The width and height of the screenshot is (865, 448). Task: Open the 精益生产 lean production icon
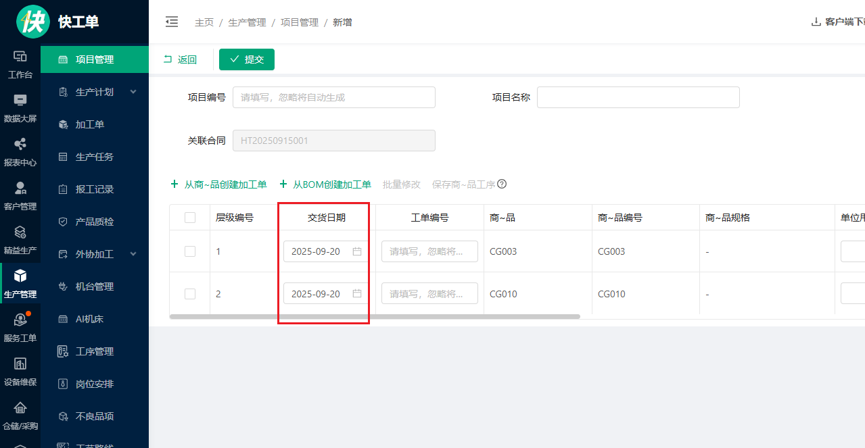[20, 233]
